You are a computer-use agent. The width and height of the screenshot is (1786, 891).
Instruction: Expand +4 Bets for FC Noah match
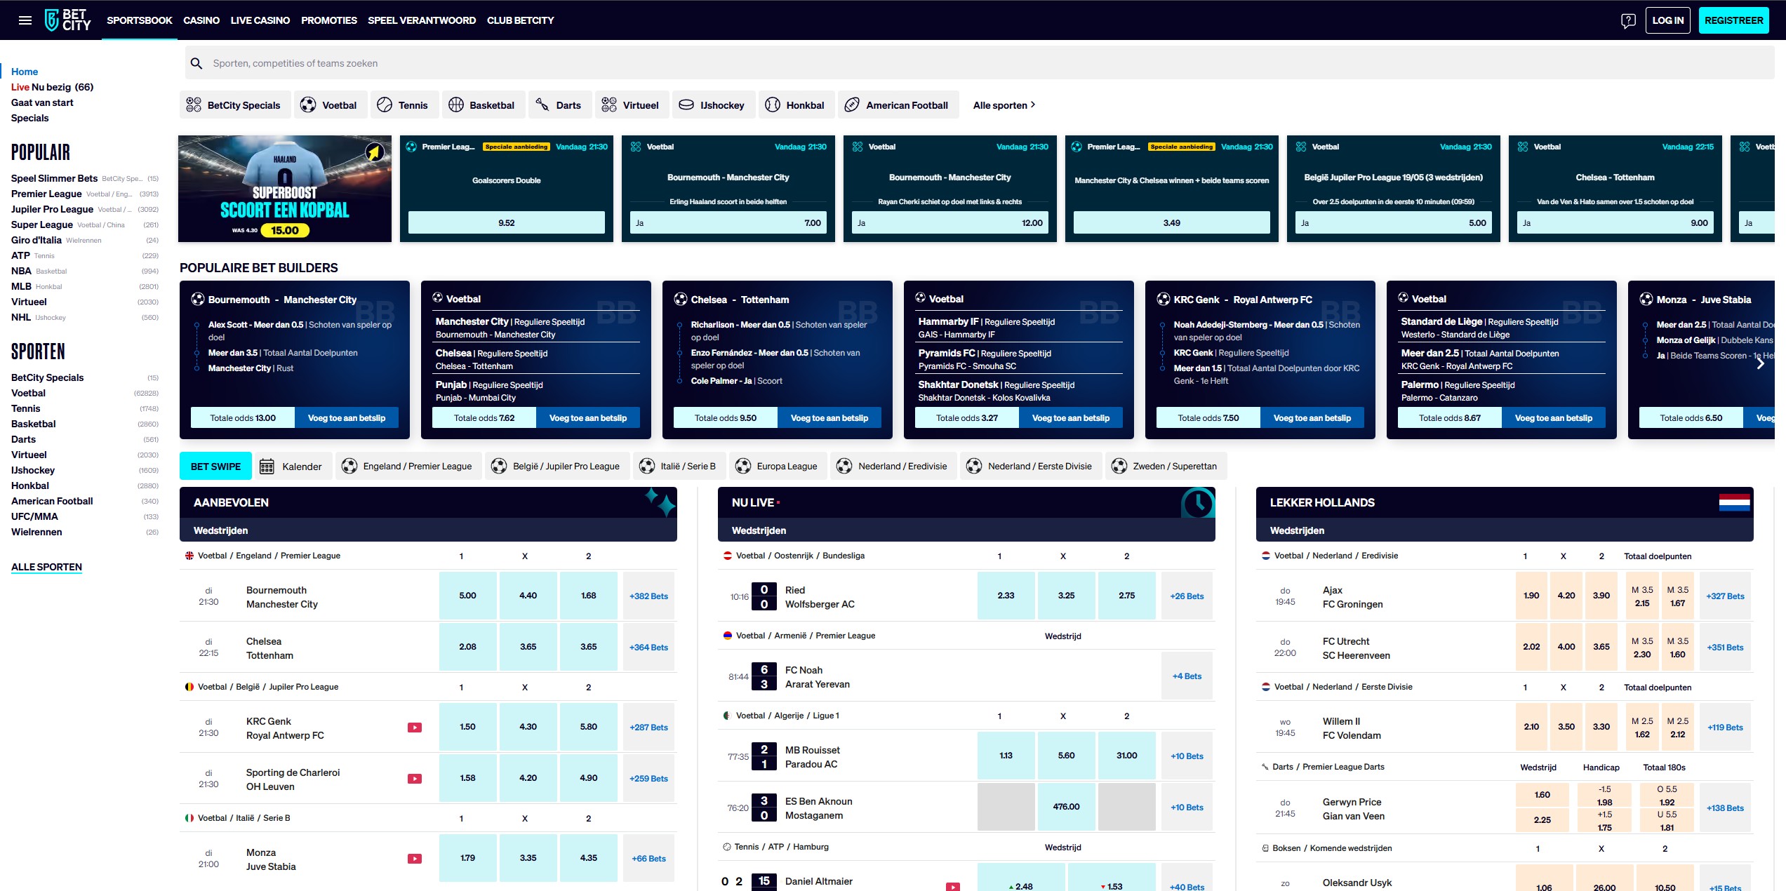pyautogui.click(x=1187, y=676)
